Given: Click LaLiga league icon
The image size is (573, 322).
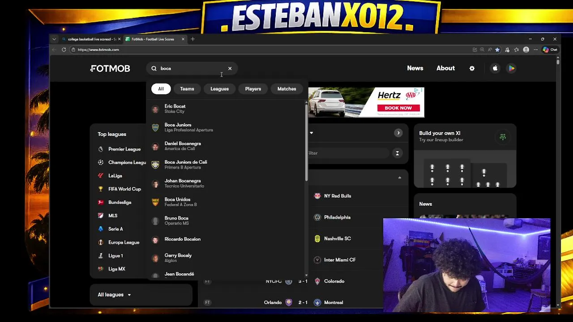Looking at the screenshot, I should [101, 176].
